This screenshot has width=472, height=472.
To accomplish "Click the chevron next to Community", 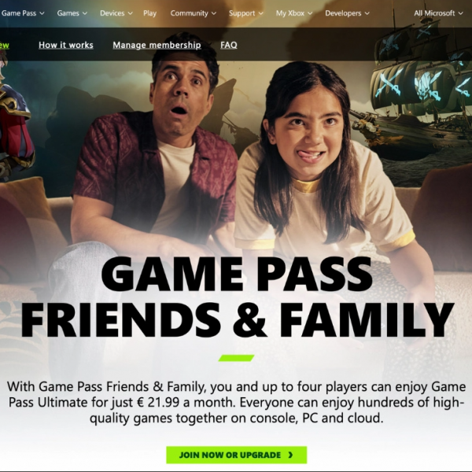I will tap(213, 13).
